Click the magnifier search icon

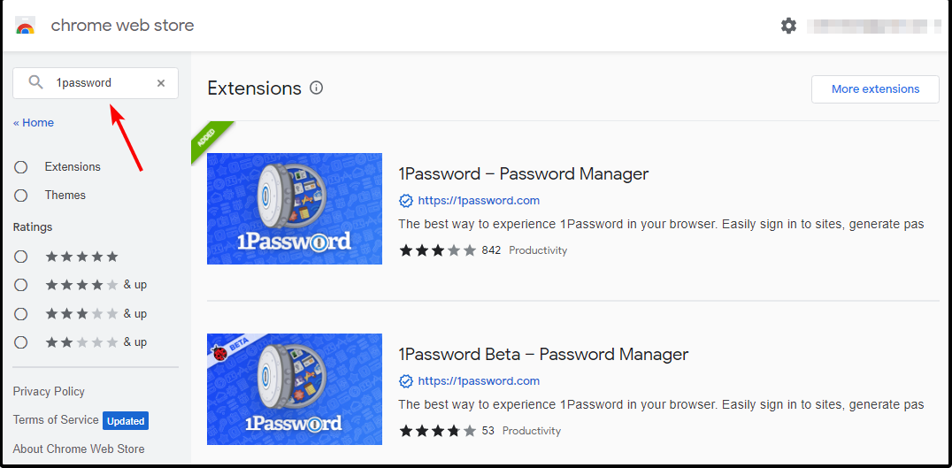tap(35, 82)
